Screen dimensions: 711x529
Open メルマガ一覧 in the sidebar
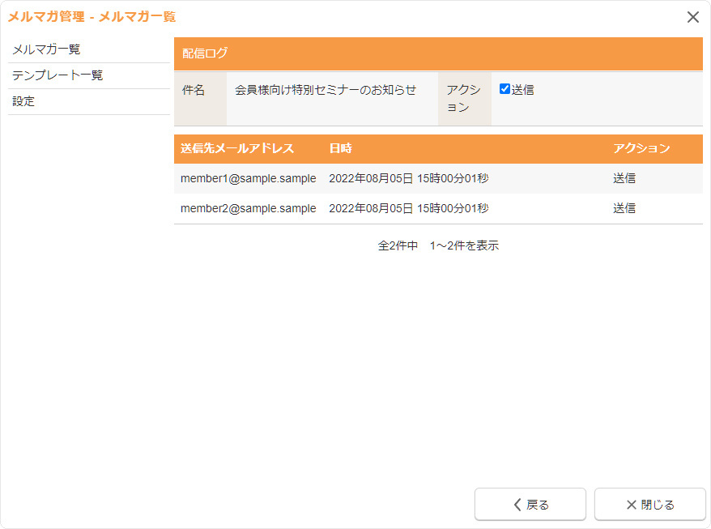46,49
